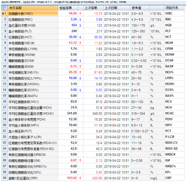Select row 血小板体积分布宽度(PDW)
Viewport: 186px width, 182px height.
coord(92,119)
